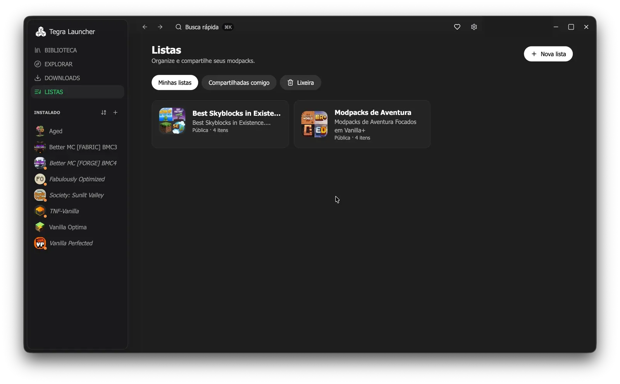
Task: Open settings with the gear icon
Action: pyautogui.click(x=474, y=27)
